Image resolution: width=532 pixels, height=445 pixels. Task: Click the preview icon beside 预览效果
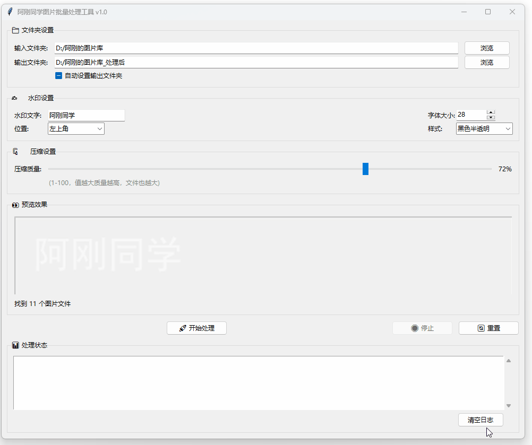pos(14,204)
